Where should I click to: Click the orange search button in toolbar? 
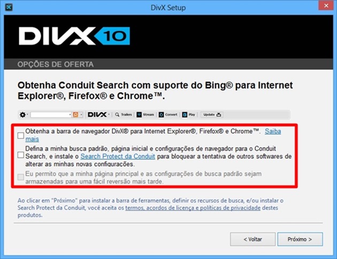75,115
